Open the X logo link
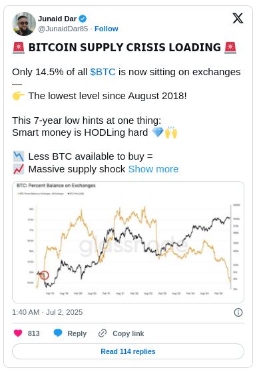259x374 pixels. click(x=238, y=19)
